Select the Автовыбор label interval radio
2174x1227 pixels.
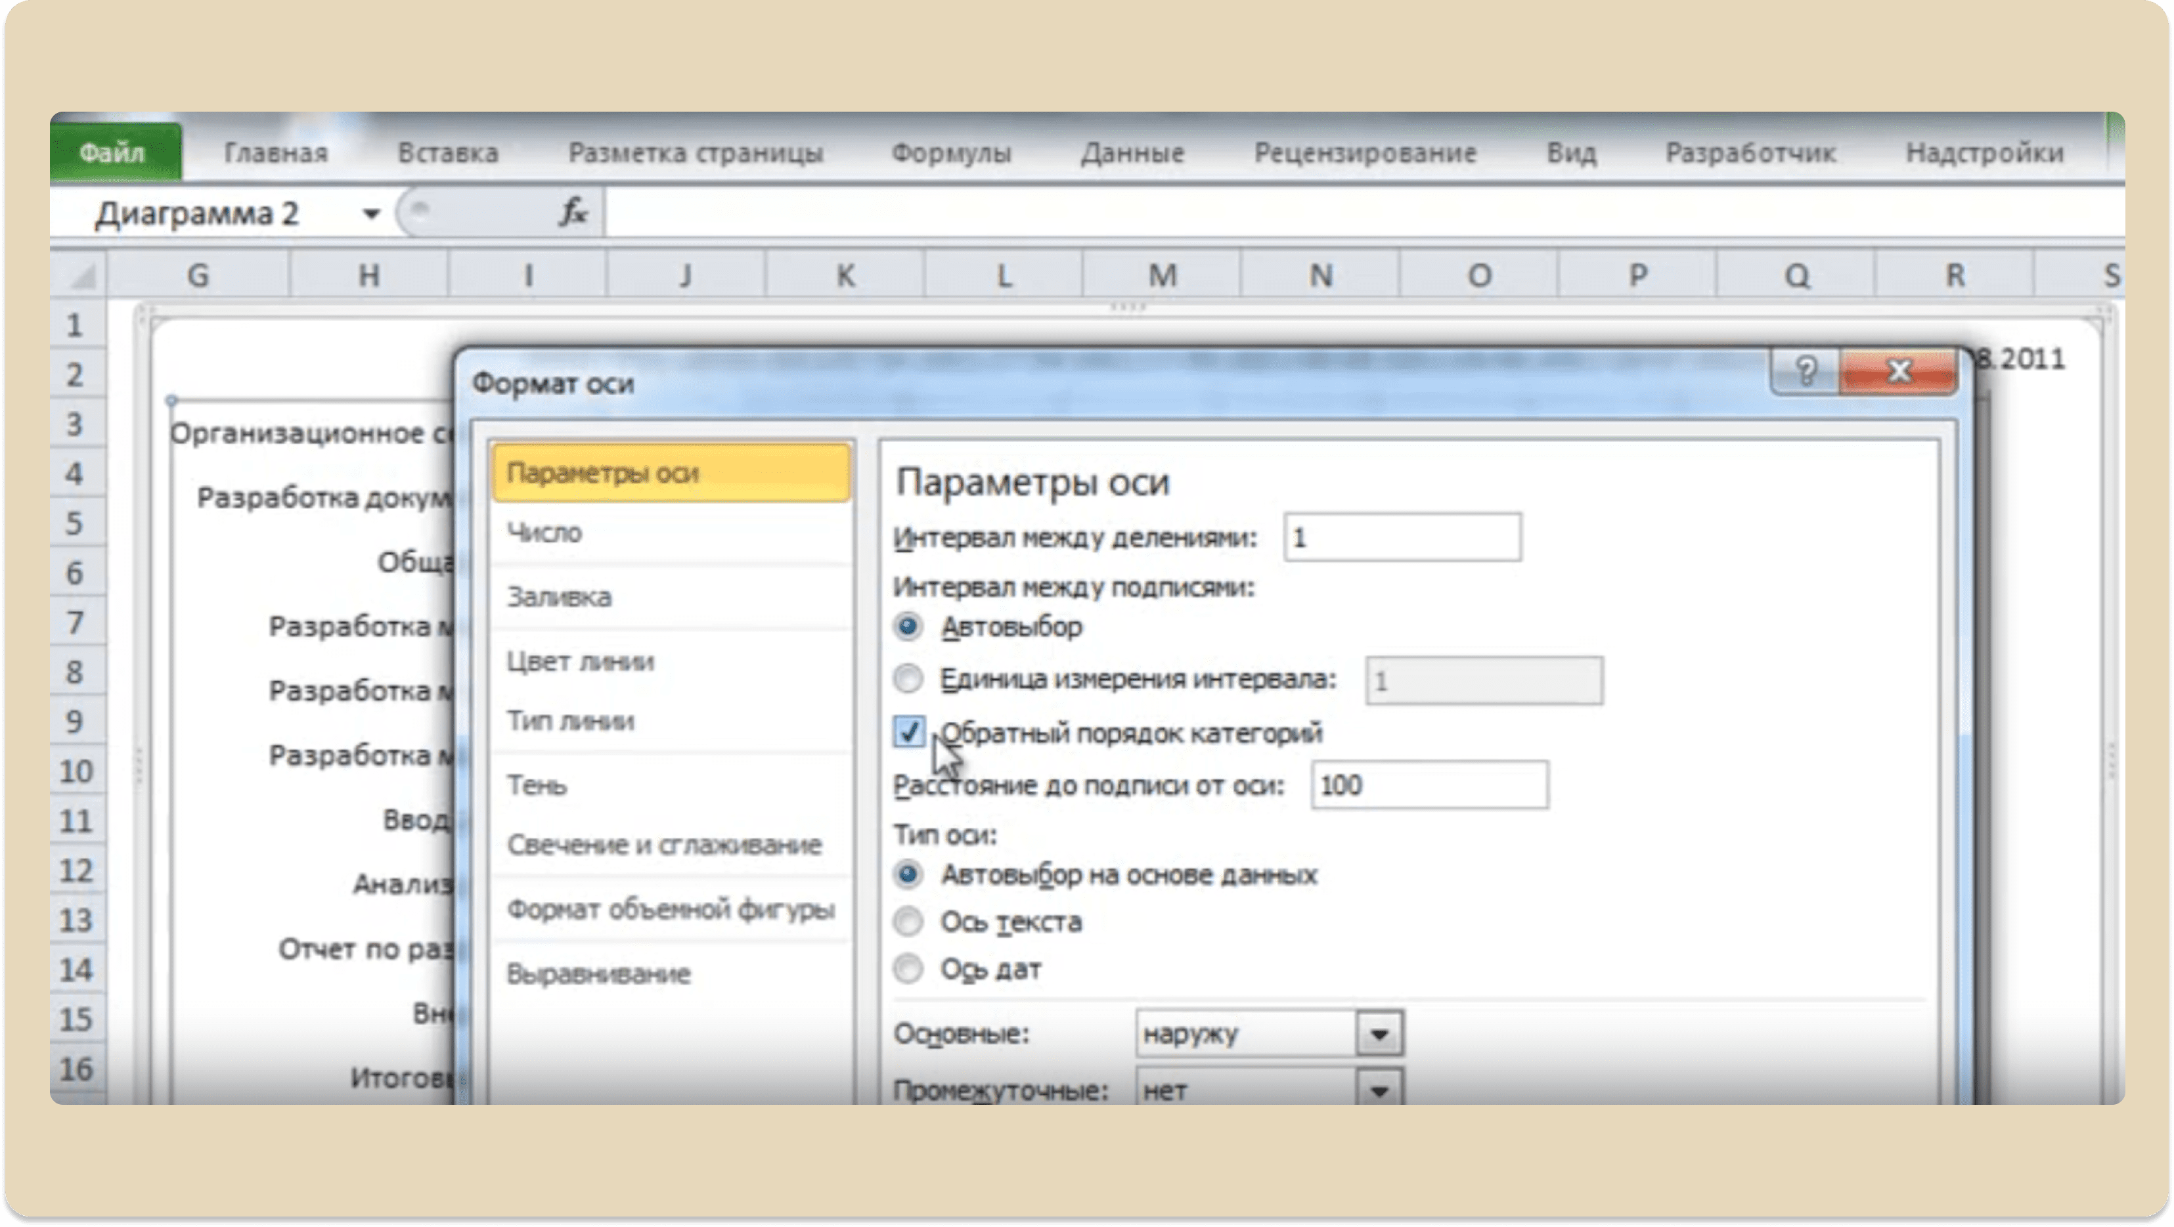click(908, 627)
